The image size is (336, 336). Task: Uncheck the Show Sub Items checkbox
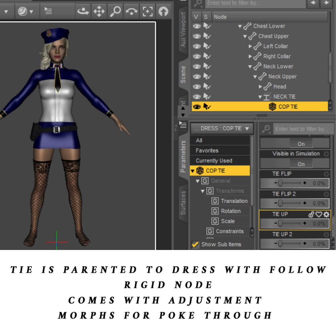click(x=195, y=244)
